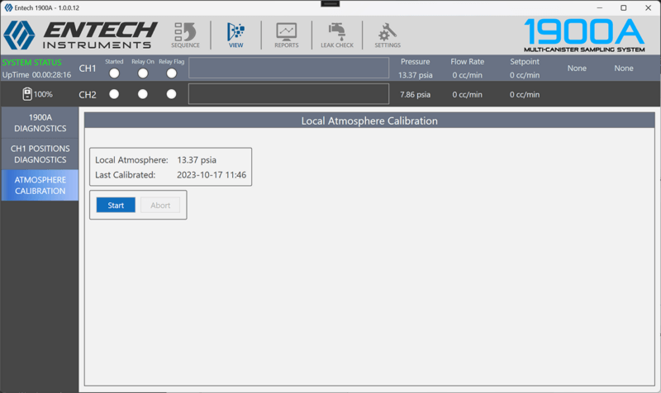Screen dimensions: 661x393
Task: Click the CH2 status message field
Action: (288, 94)
